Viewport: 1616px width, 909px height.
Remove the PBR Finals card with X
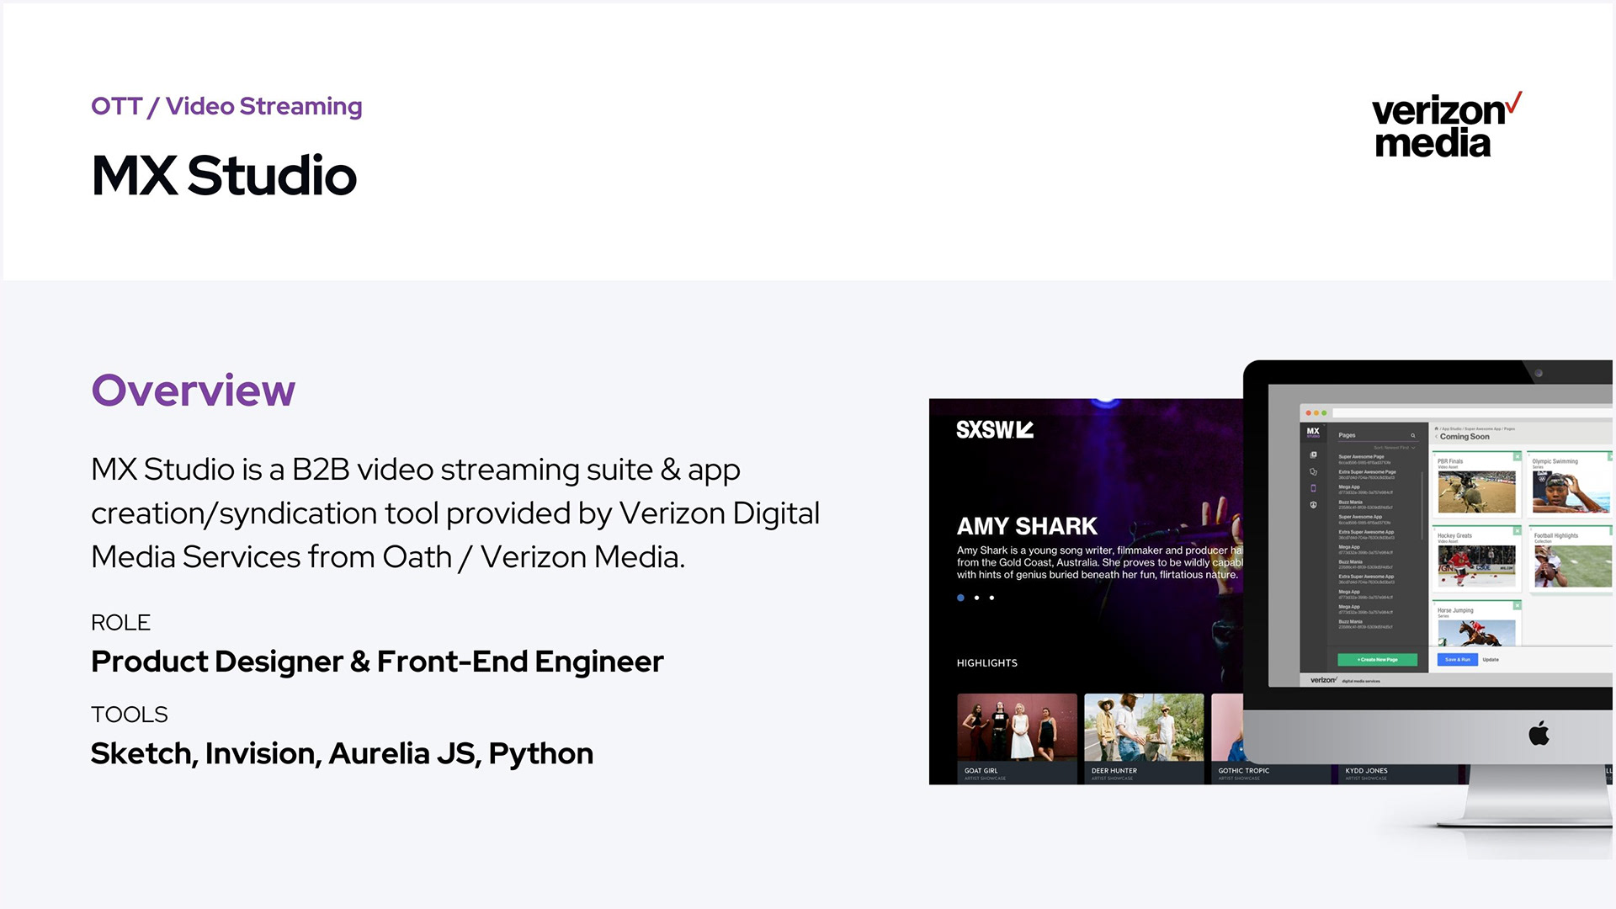(x=1518, y=456)
